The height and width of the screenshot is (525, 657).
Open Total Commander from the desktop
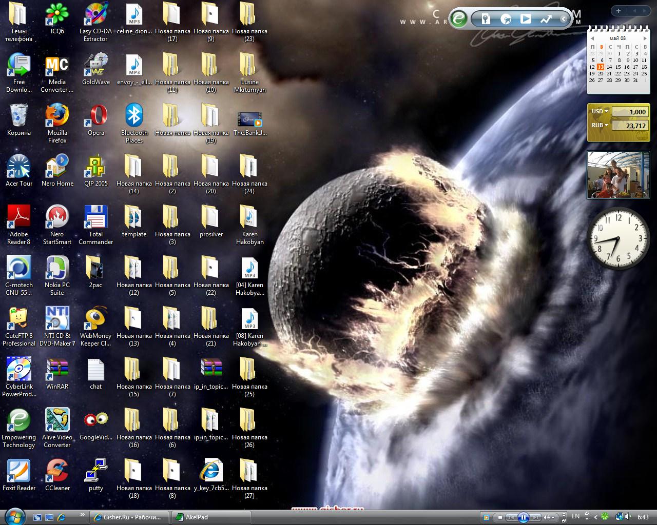click(95, 217)
